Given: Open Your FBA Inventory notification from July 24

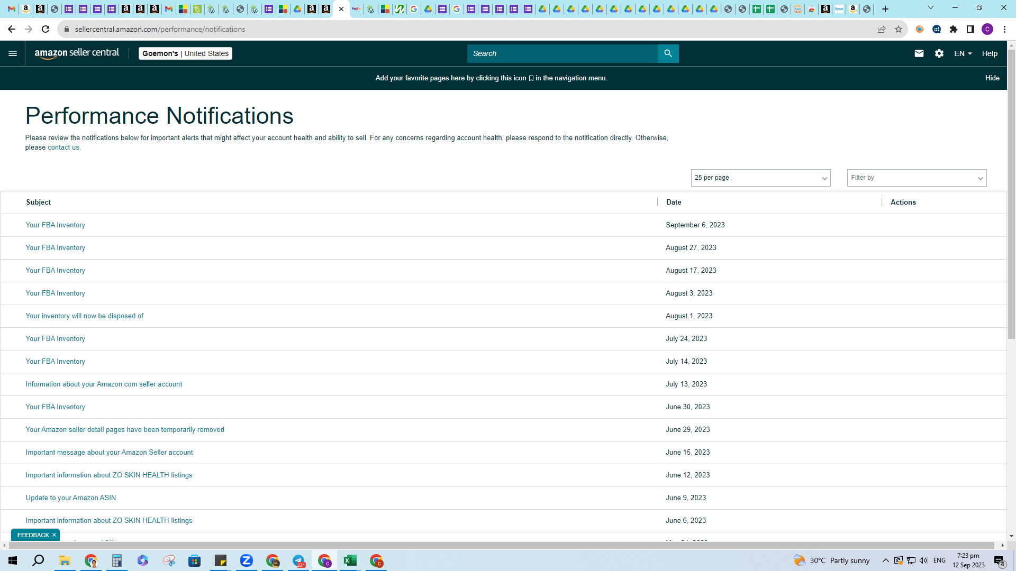Looking at the screenshot, I should point(55,338).
